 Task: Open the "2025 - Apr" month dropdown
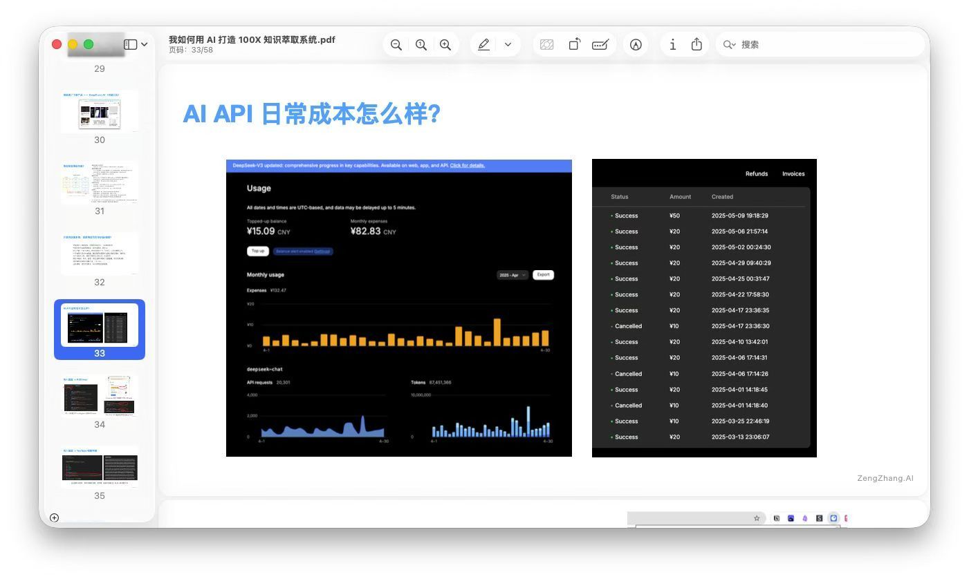(x=513, y=275)
